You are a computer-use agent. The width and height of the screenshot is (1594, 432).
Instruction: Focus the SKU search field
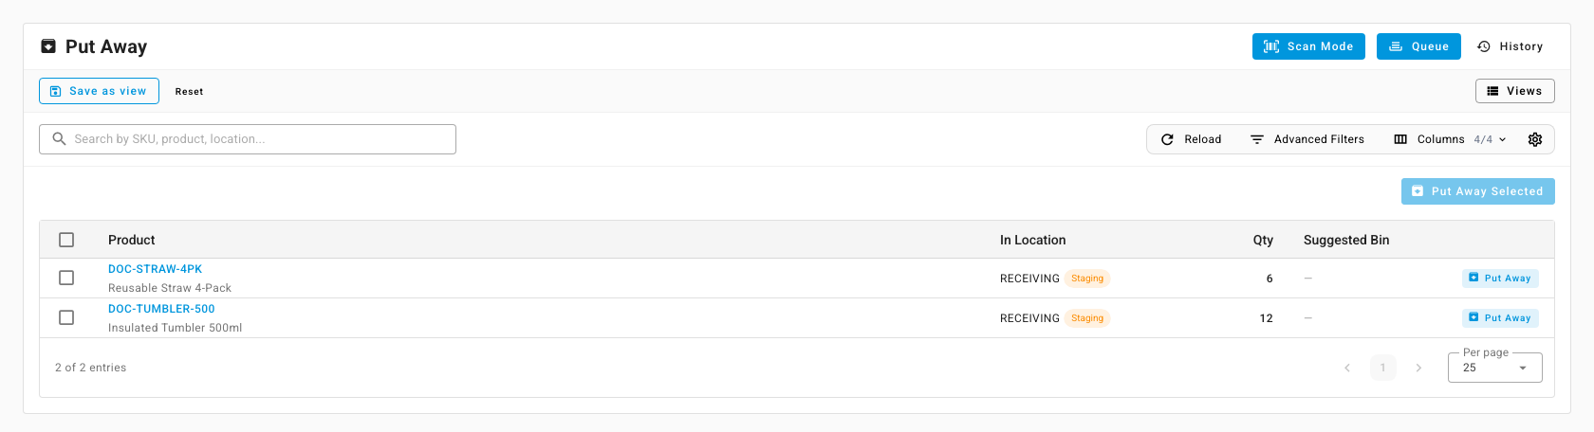coord(248,139)
